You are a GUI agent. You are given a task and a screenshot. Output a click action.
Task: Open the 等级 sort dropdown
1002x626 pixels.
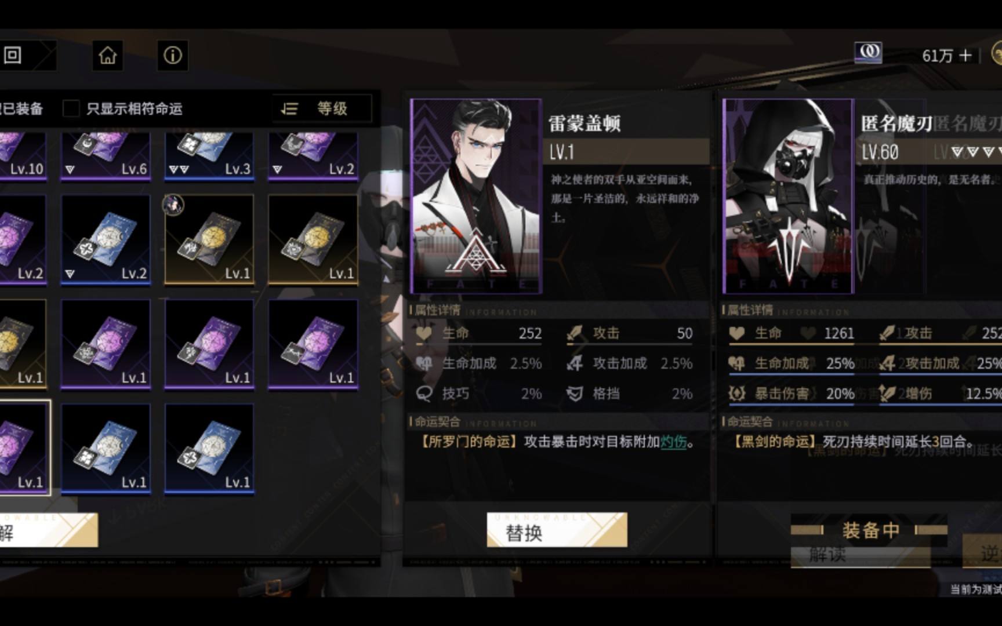322,108
